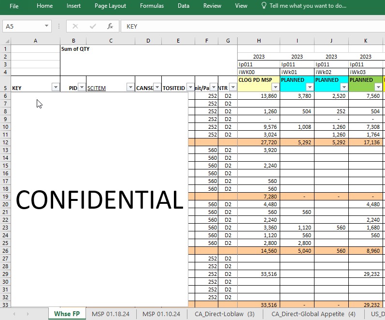Screen dimensions: 385x320
Task: Switch to CA_Direct-Loblaw (3) sheet tab
Action: [225, 314]
